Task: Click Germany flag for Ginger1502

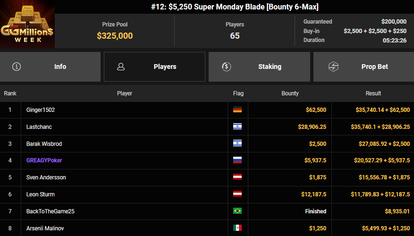Action: tap(237, 110)
